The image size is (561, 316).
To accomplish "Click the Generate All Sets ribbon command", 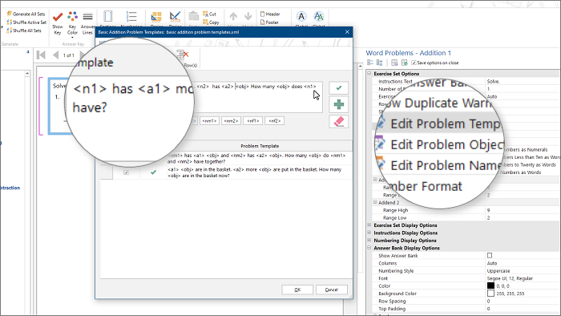I will [26, 14].
